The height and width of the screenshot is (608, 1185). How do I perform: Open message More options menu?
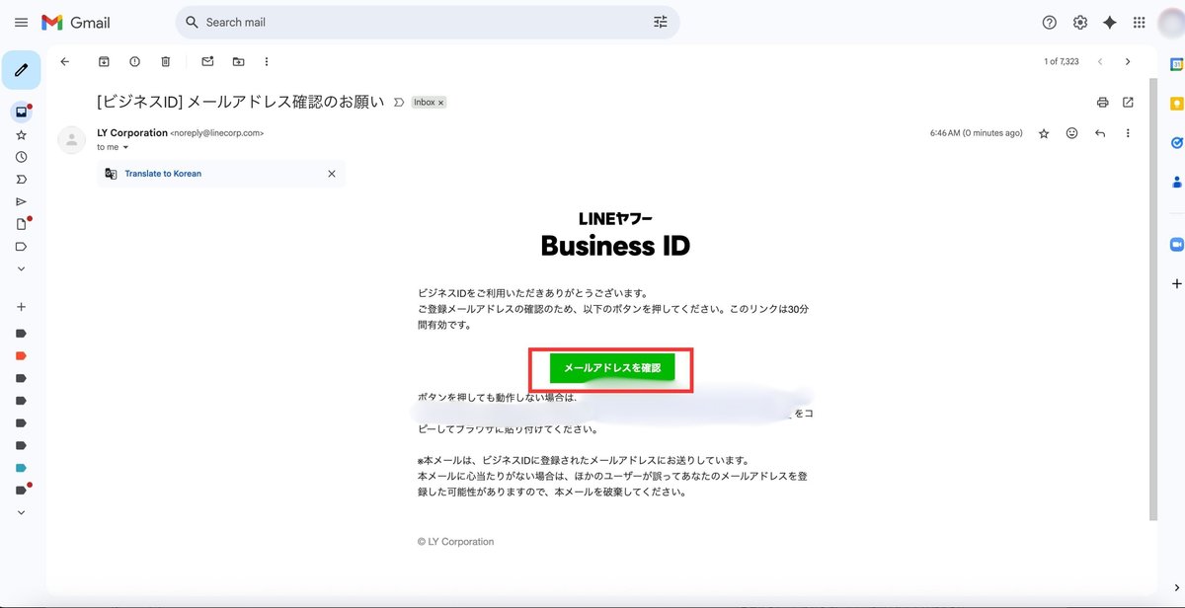tap(1128, 133)
